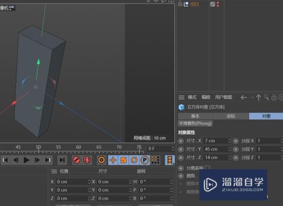Screen dimensions: 283x206
Task: Expand the 空白 object tree node
Action: click(180, 4)
